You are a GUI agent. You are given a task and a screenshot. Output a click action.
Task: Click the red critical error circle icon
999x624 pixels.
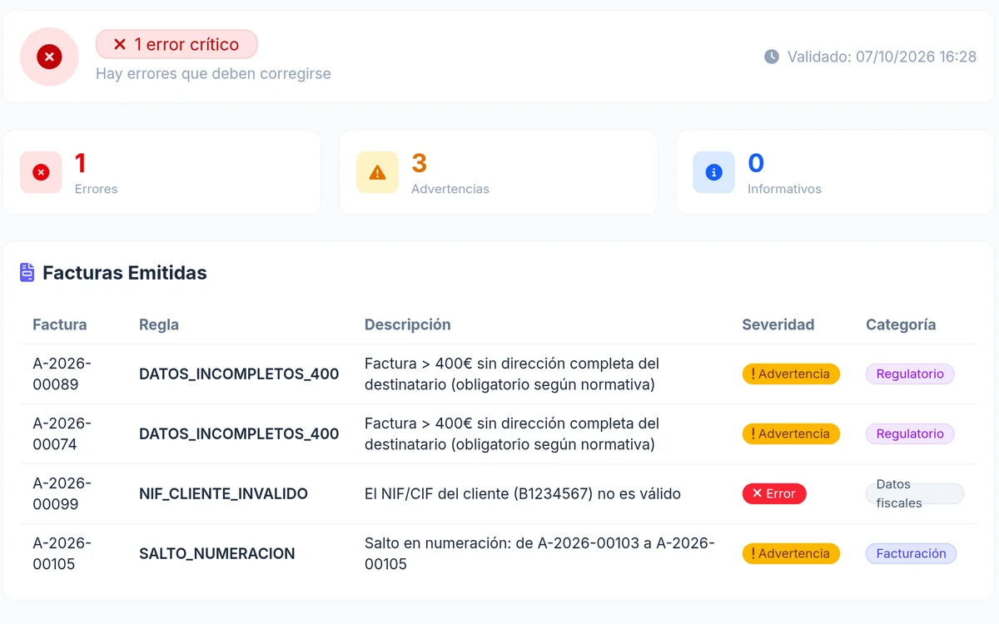[49, 57]
